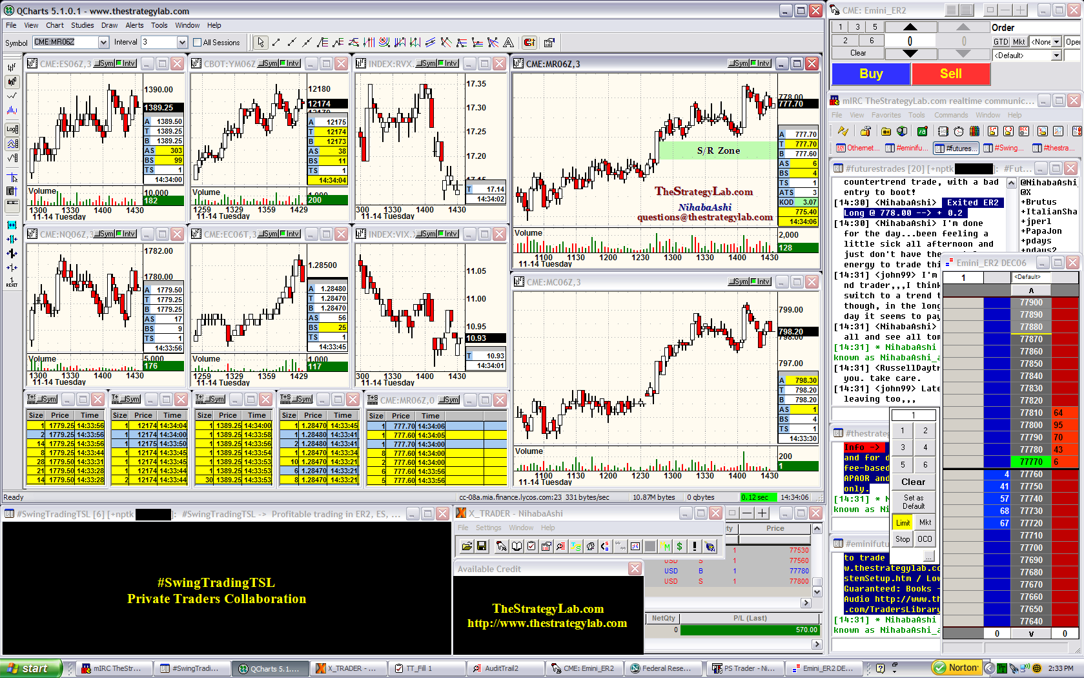
Task: Toggle the OCO order button
Action: [x=925, y=539]
